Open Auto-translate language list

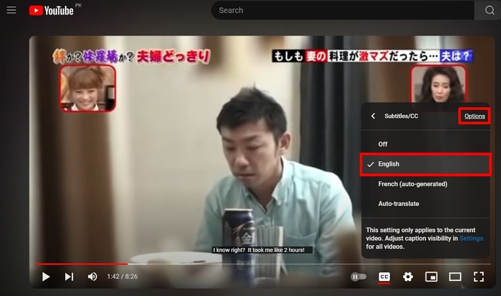(398, 204)
